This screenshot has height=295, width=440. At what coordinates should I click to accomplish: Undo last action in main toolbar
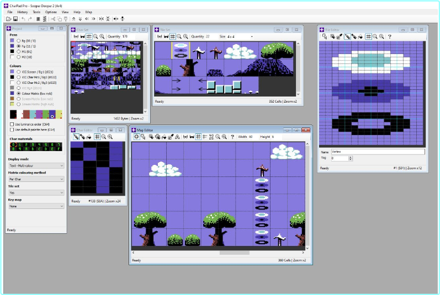[x=23, y=19]
